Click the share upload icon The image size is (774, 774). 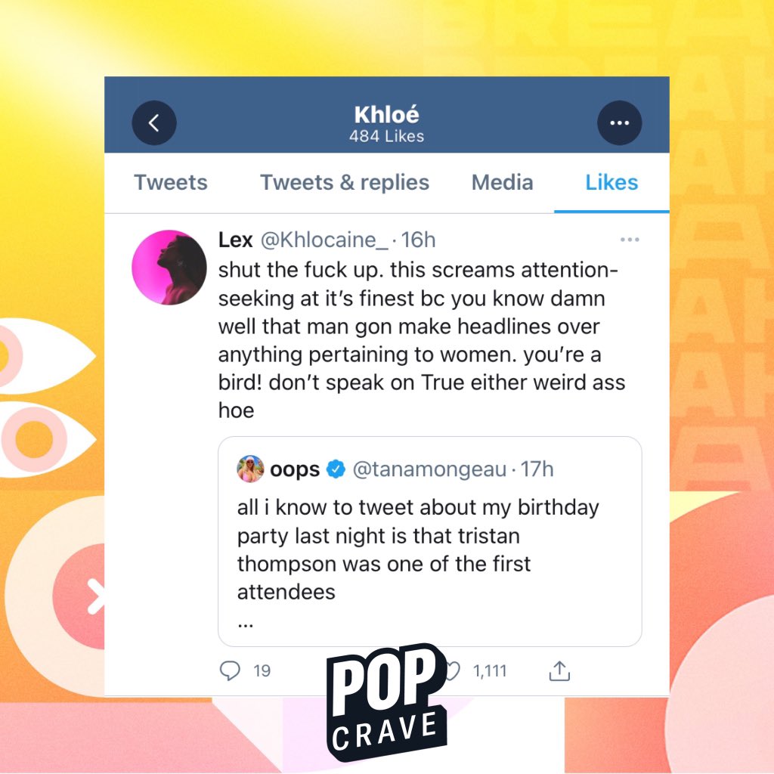pyautogui.click(x=559, y=671)
